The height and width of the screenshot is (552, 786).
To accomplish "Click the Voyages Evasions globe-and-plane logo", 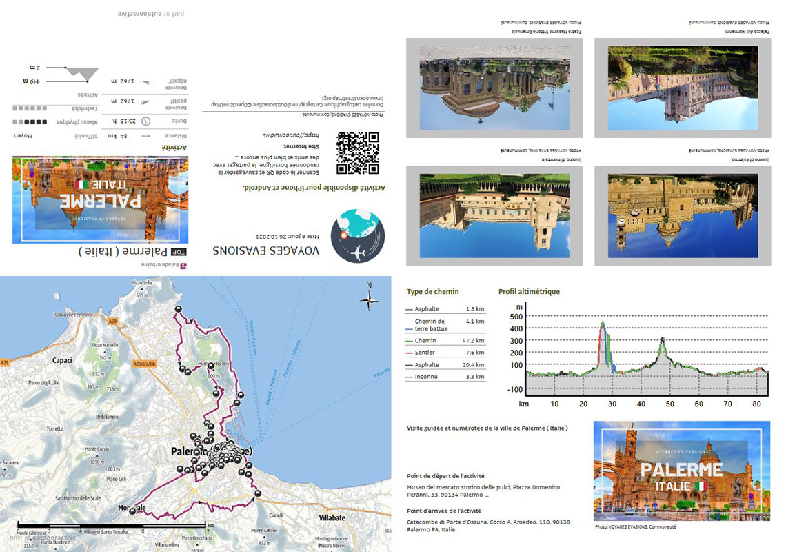I will [x=357, y=236].
